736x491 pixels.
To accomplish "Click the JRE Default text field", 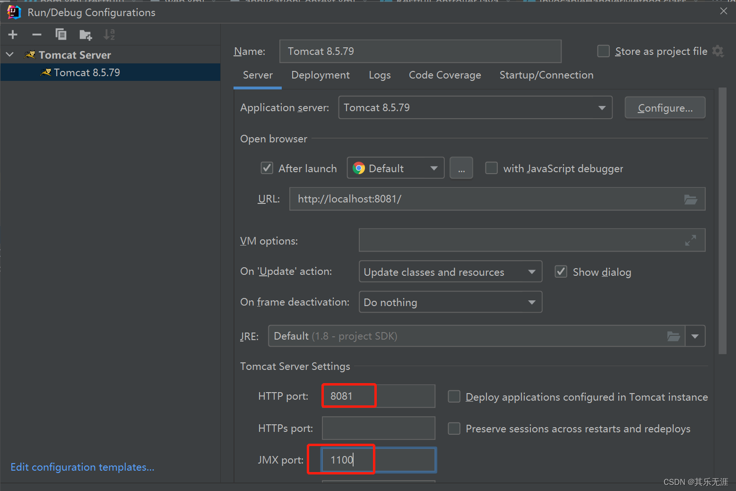I will tap(476, 336).
